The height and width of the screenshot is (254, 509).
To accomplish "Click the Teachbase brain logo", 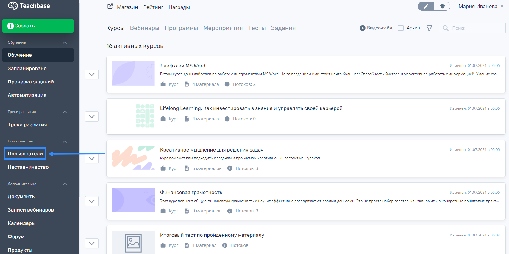I will click(x=13, y=6).
